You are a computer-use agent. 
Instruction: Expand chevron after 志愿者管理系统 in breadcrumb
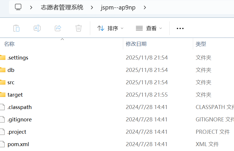(92, 7)
